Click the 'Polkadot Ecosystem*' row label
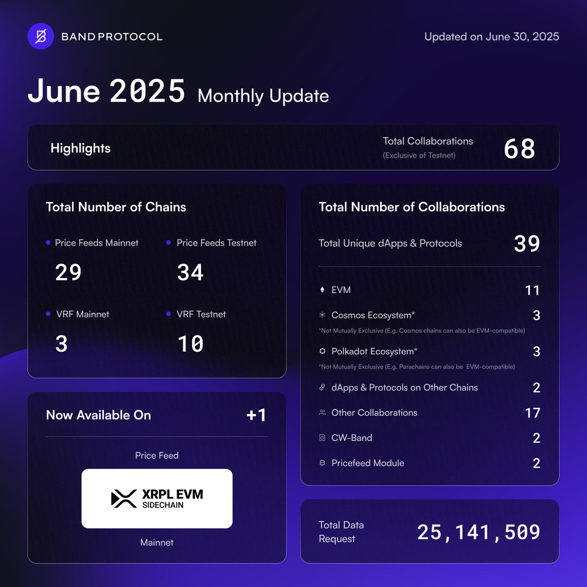The image size is (587, 587). pos(375,351)
